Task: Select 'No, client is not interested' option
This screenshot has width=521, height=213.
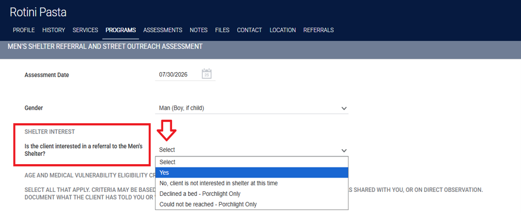Action: click(252, 183)
